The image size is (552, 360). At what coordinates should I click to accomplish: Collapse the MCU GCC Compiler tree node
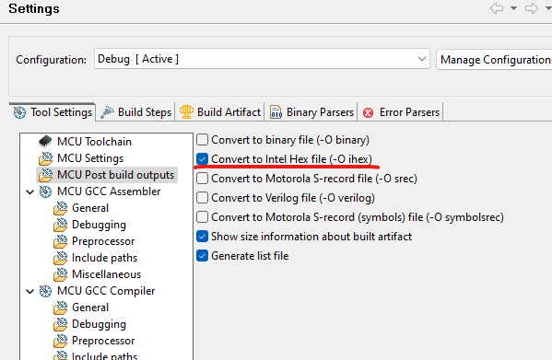coord(30,292)
